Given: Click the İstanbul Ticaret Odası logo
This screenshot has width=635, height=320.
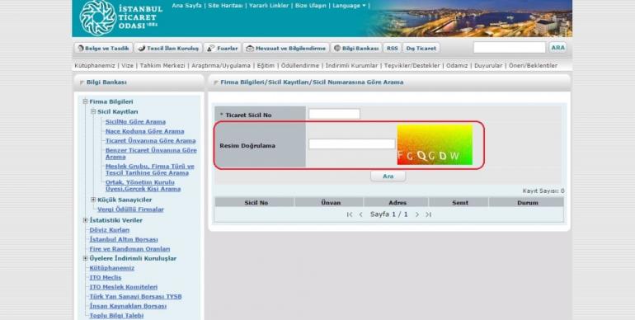Looking at the screenshot, I should pos(120,18).
